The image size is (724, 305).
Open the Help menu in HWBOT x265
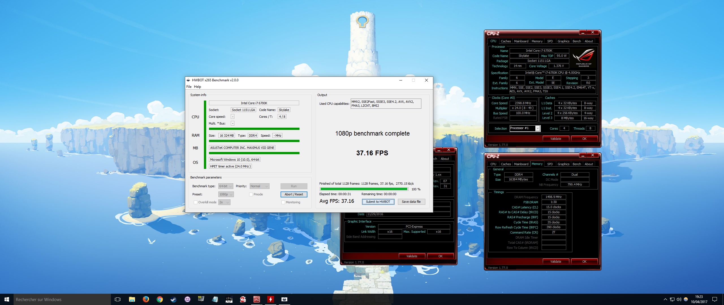pyautogui.click(x=197, y=87)
